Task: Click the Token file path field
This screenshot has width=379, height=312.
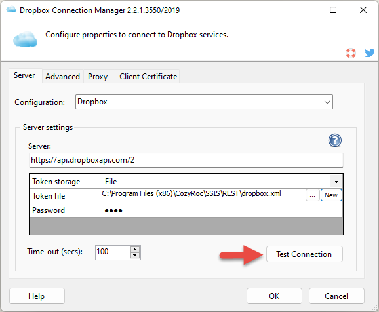Action: (x=203, y=195)
